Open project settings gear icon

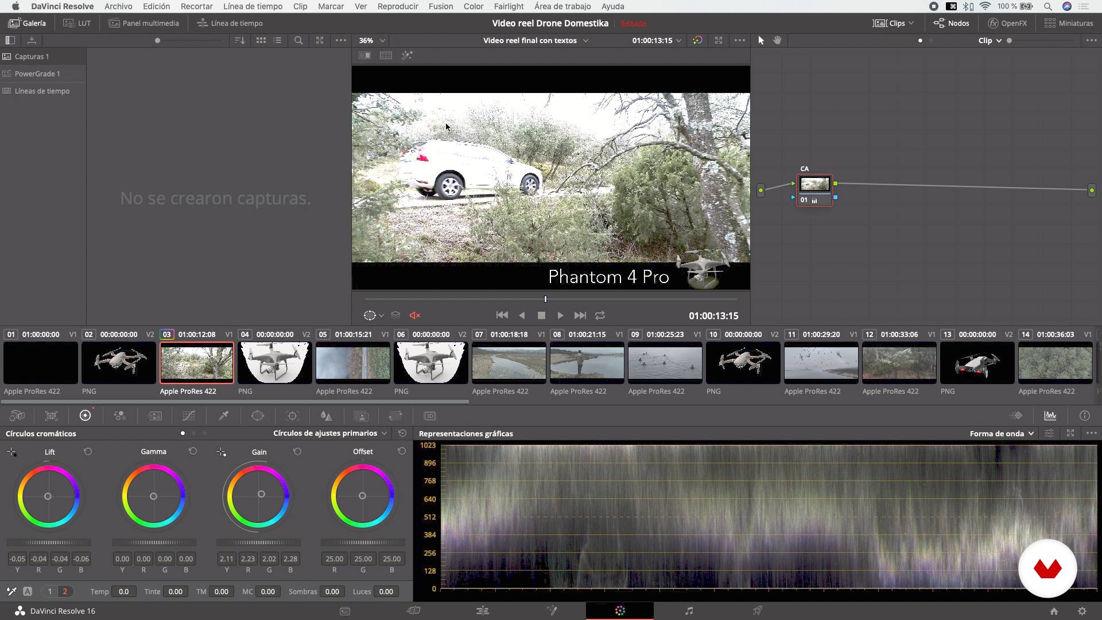point(1082,611)
